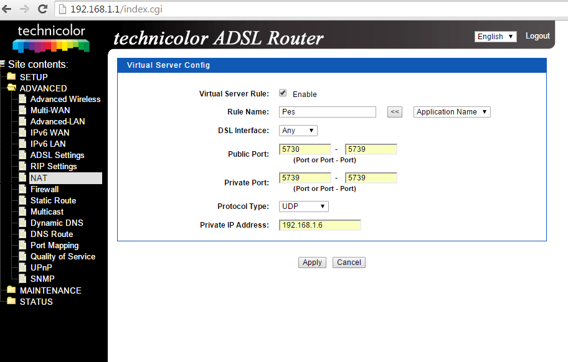The height and width of the screenshot is (362, 568).
Task: Cancel the virtual server changes
Action: click(x=349, y=262)
